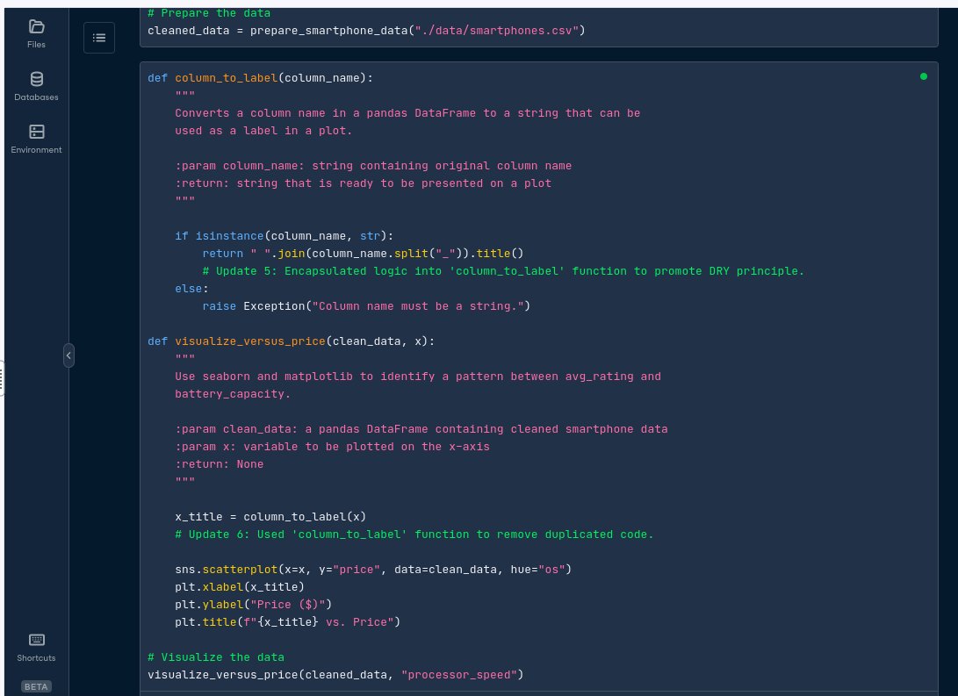Click the 'plt.title' line

pos(288,622)
